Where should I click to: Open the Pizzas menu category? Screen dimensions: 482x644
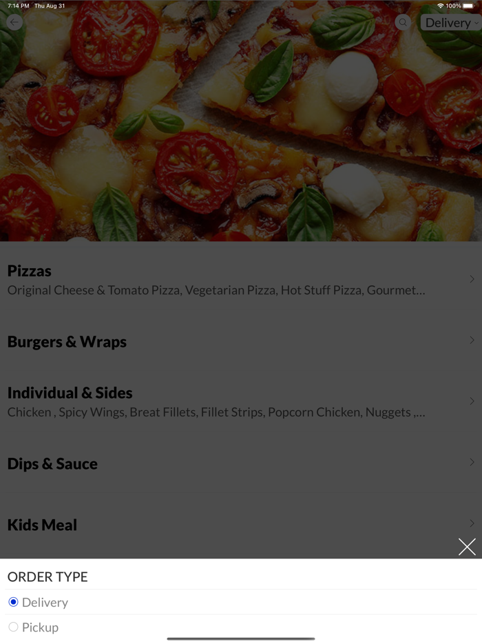[29, 271]
